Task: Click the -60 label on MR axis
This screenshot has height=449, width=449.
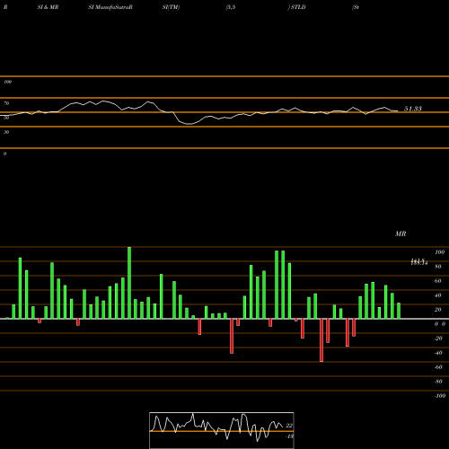Action: coord(438,367)
